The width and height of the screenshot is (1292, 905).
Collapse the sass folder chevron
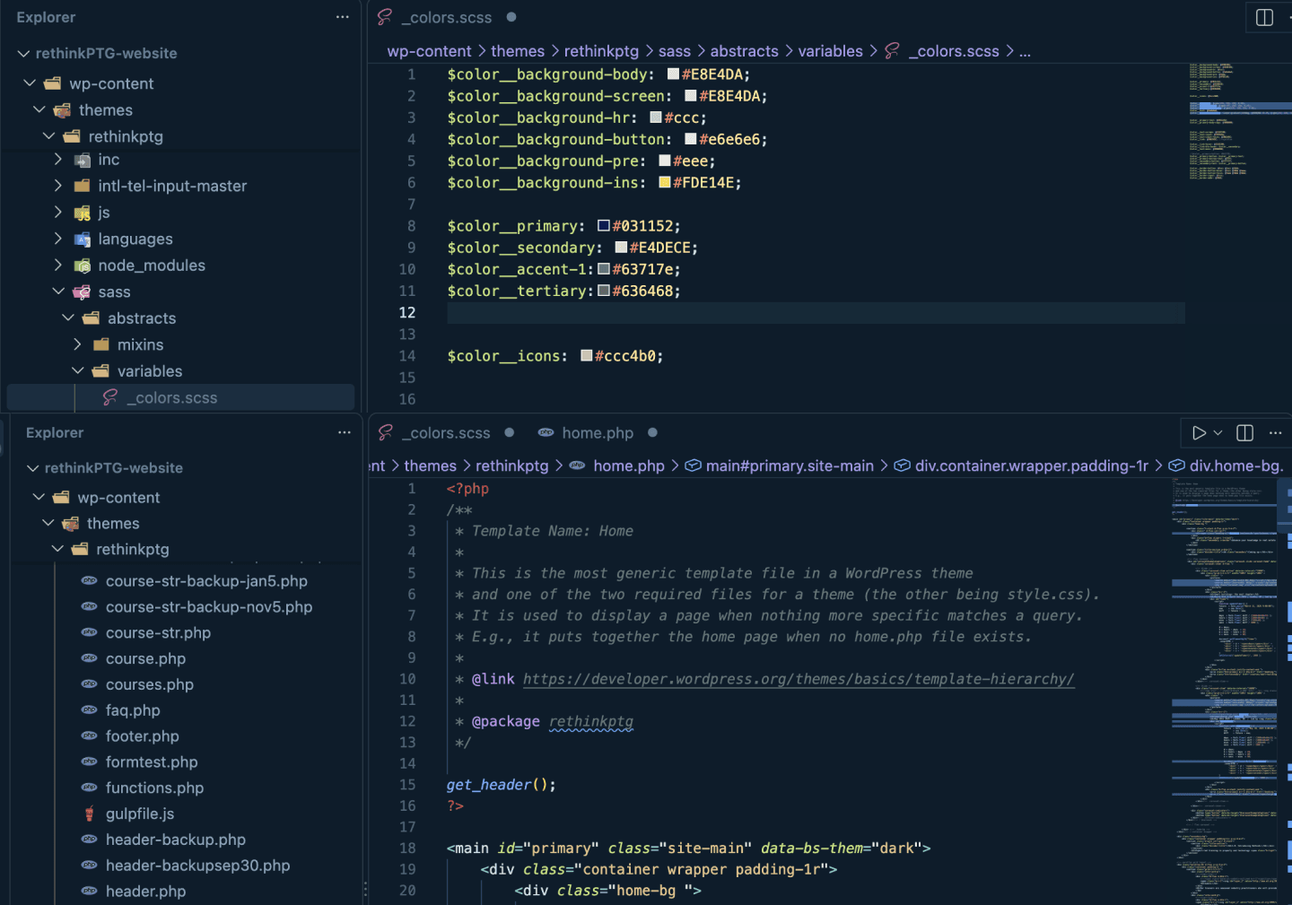pyautogui.click(x=58, y=292)
